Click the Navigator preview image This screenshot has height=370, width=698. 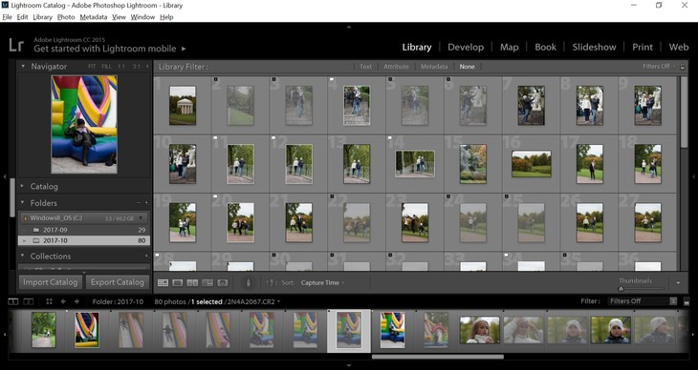84,124
